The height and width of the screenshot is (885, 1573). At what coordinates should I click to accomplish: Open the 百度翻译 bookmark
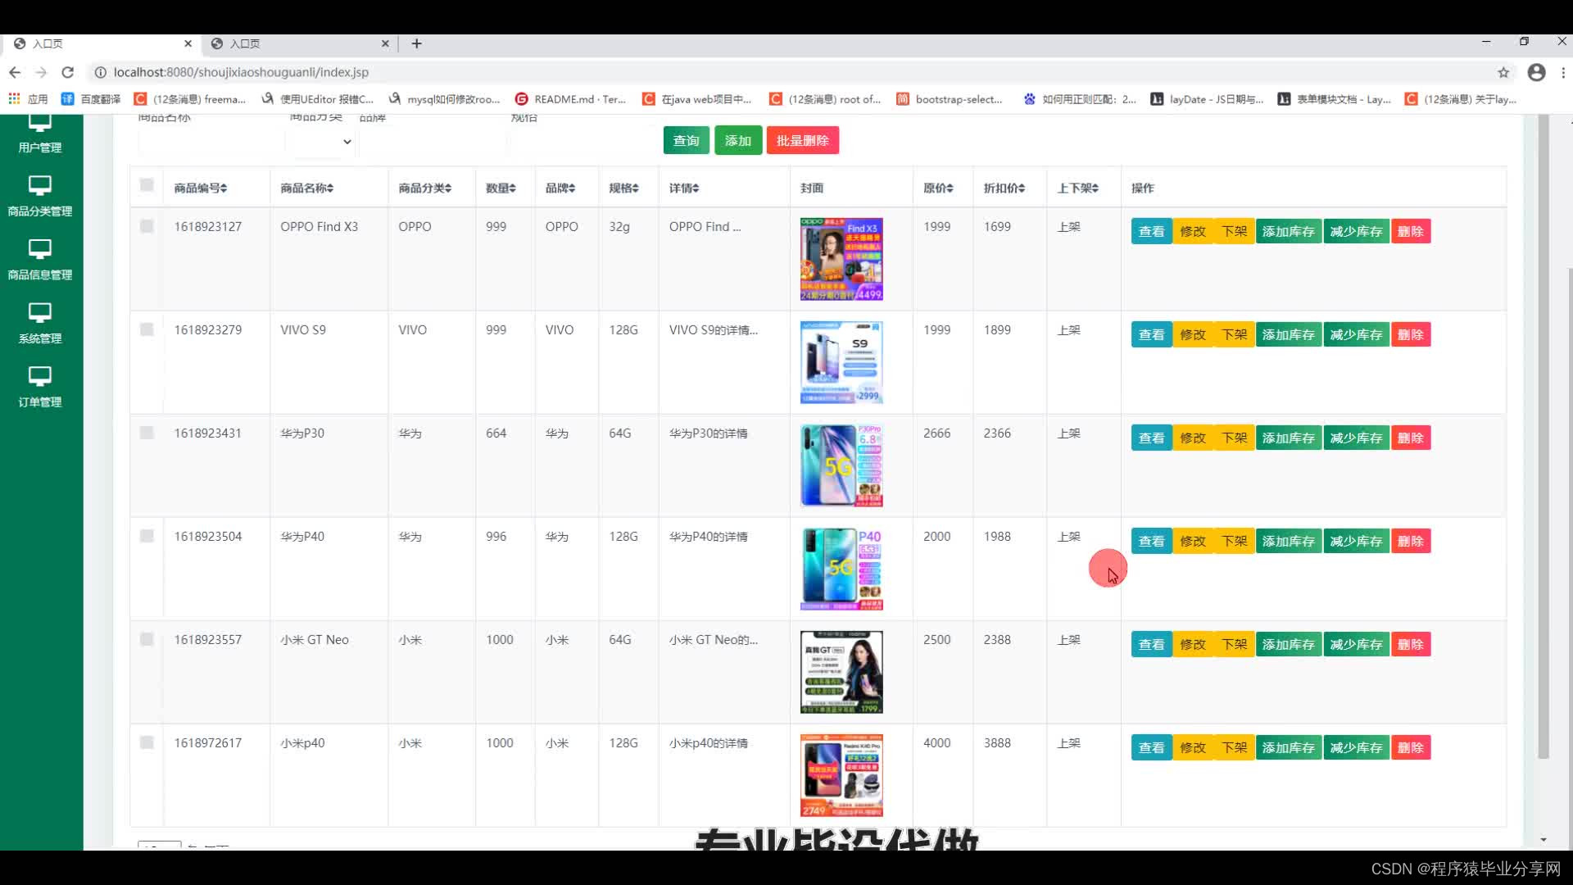91,99
